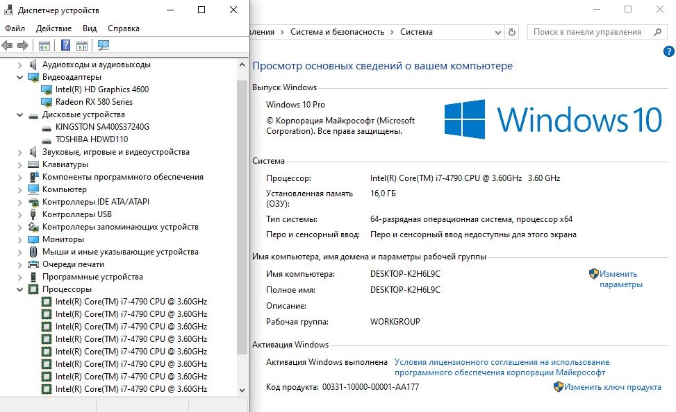Click the Программные устройства icon
This screenshot has height=412, width=676.
point(33,277)
